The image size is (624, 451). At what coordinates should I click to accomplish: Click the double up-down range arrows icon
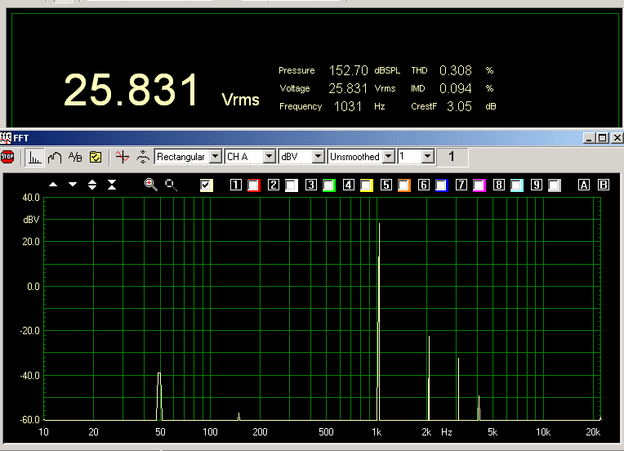[92, 185]
